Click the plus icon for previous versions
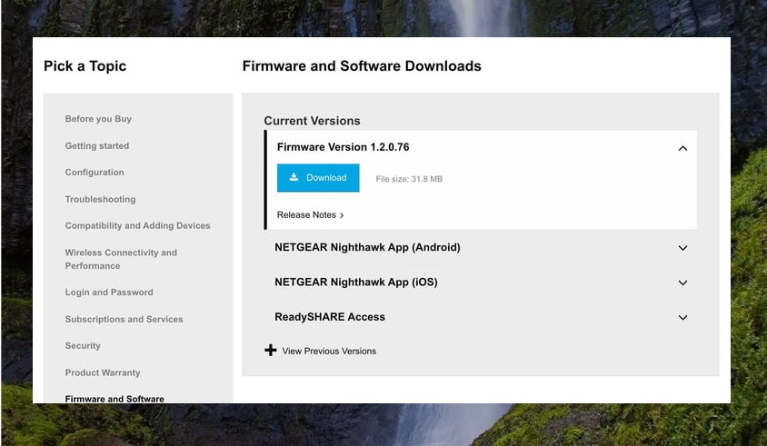Image resolution: width=767 pixels, height=446 pixels. tap(271, 350)
